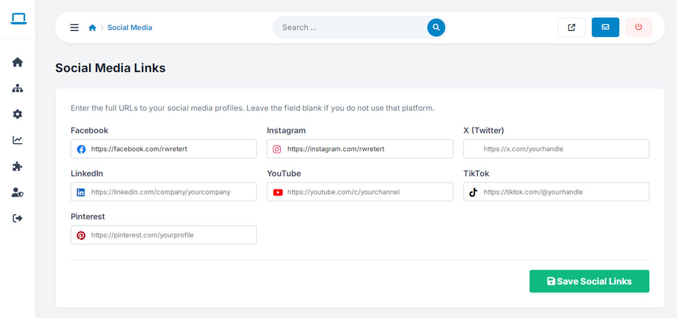This screenshot has height=318, width=677.
Task: Click the X (Twitter) field label
Action: 483,130
